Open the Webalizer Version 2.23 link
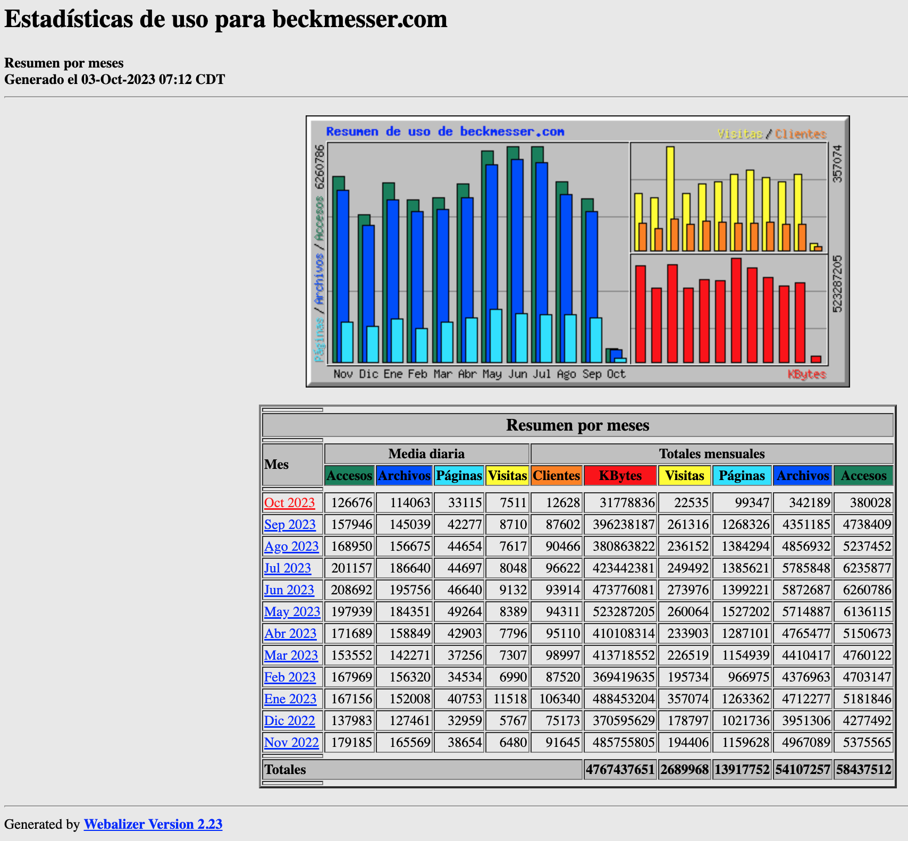 [153, 824]
